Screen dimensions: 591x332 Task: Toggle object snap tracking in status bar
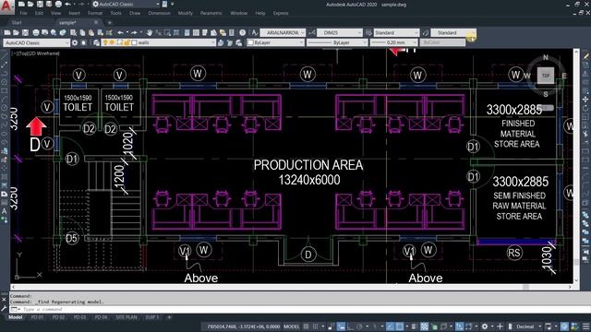click(x=390, y=326)
